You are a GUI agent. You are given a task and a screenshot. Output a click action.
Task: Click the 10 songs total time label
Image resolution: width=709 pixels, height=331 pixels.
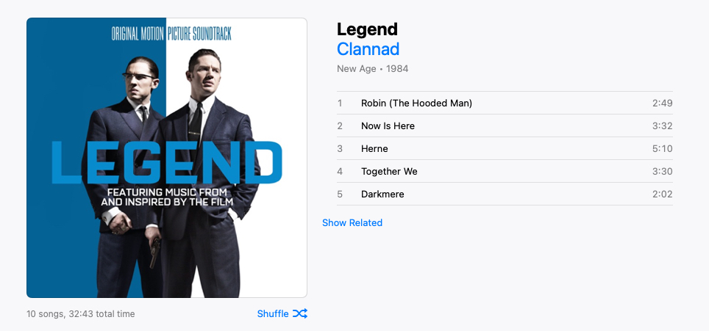tap(80, 314)
